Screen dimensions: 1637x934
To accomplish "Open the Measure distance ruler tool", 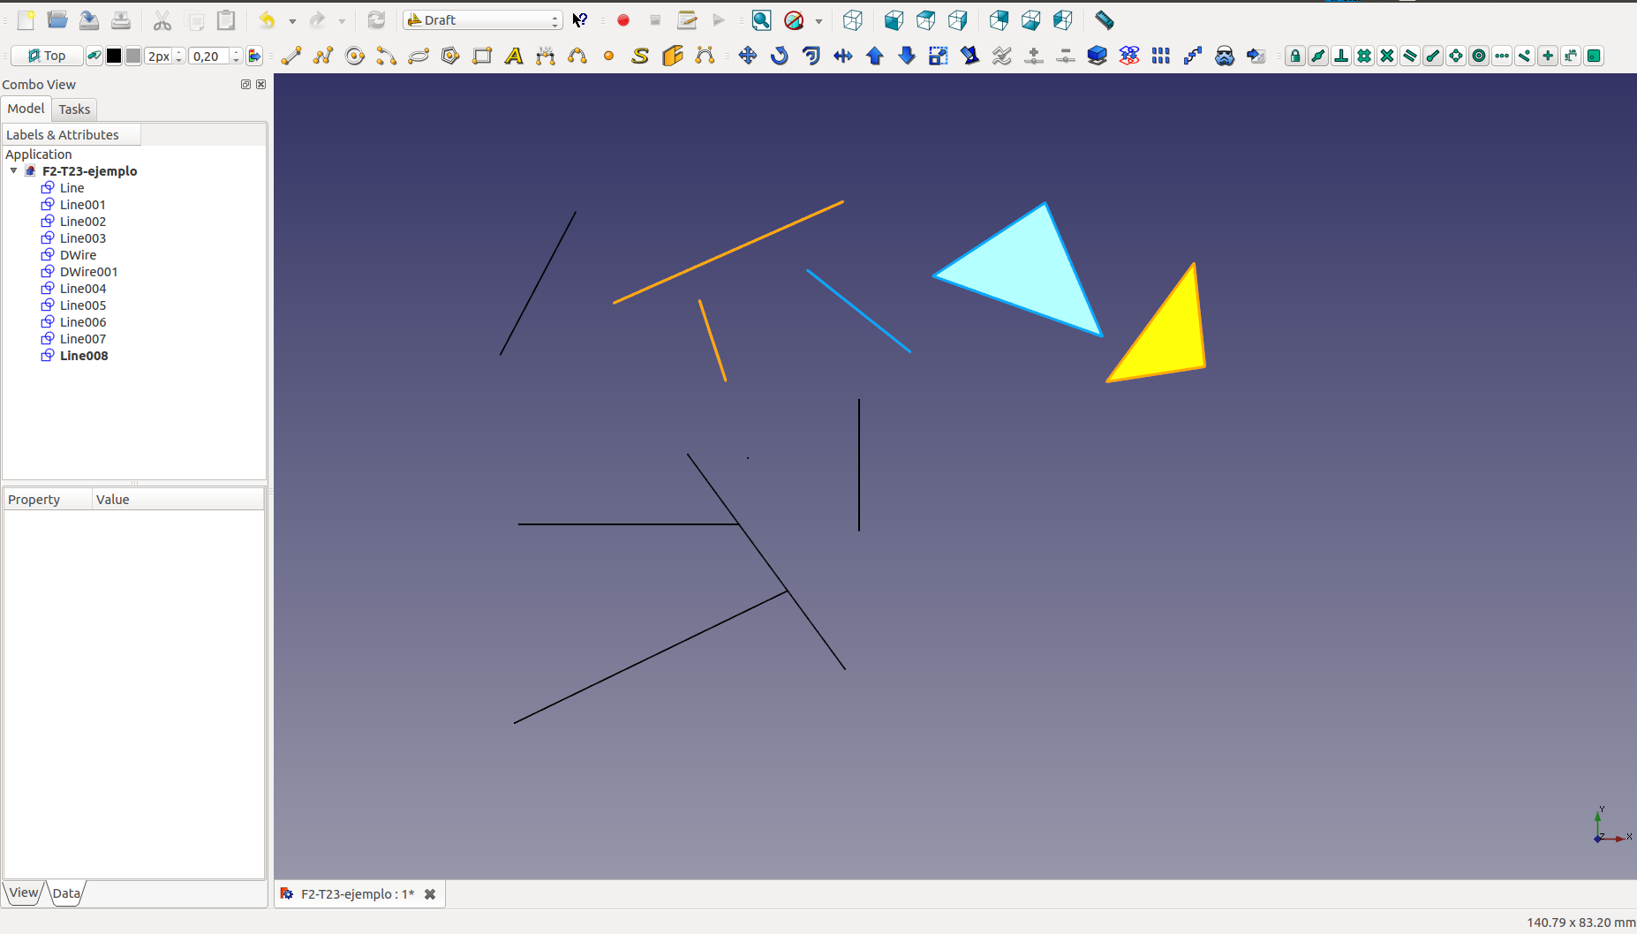I will (1105, 19).
